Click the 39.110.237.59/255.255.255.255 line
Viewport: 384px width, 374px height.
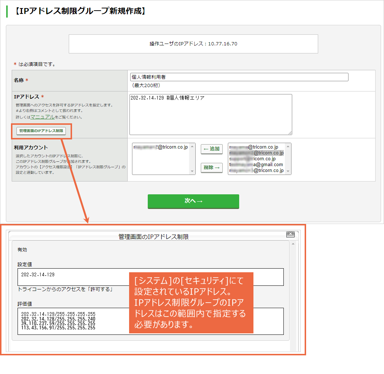[x=58, y=323]
